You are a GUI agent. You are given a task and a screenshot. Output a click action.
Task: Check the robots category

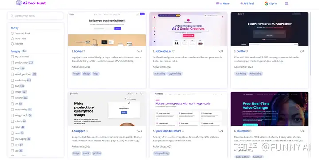coord(12,122)
